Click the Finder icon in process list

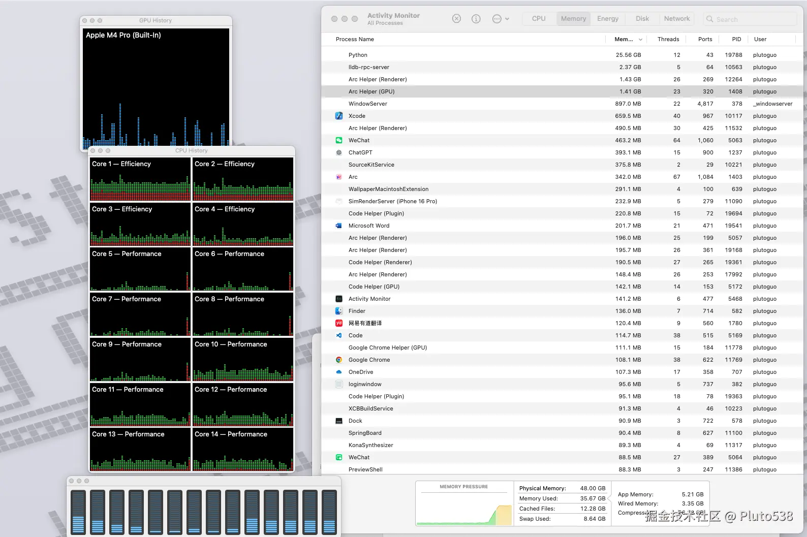point(339,311)
